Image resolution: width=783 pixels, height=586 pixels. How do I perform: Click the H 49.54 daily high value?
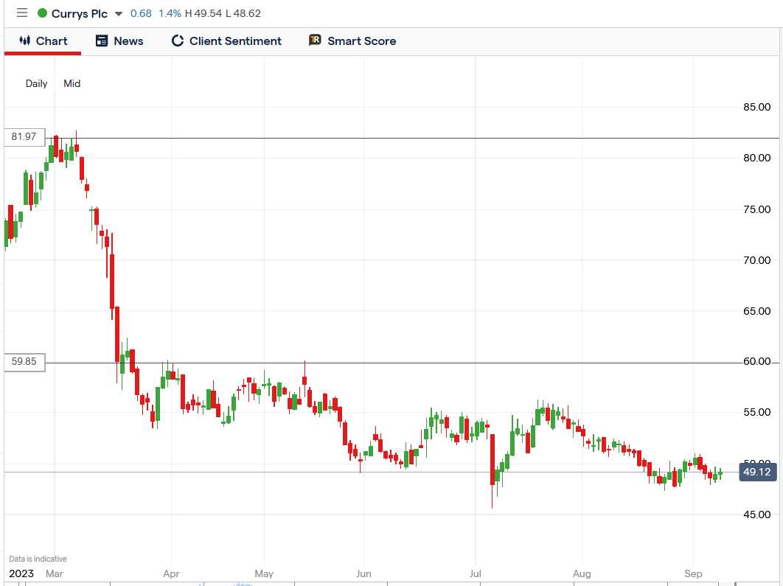point(203,13)
